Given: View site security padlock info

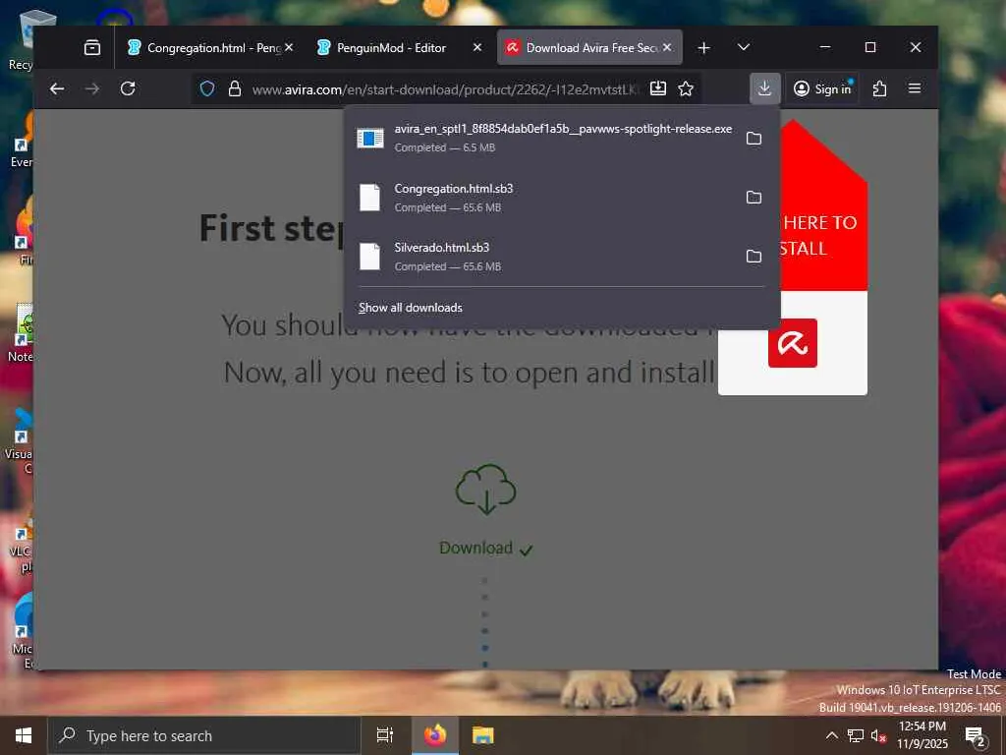Looking at the screenshot, I should point(235,88).
